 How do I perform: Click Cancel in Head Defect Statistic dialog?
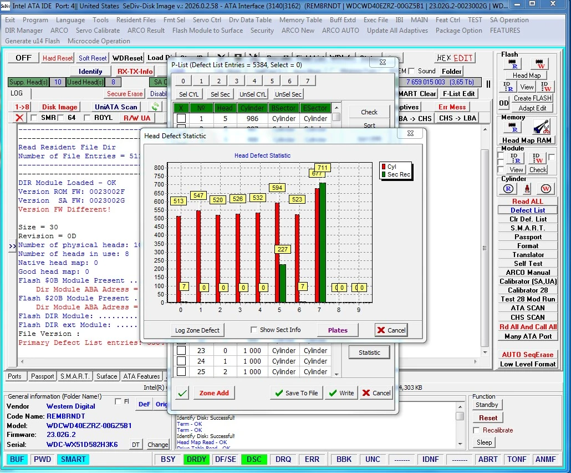coord(391,330)
